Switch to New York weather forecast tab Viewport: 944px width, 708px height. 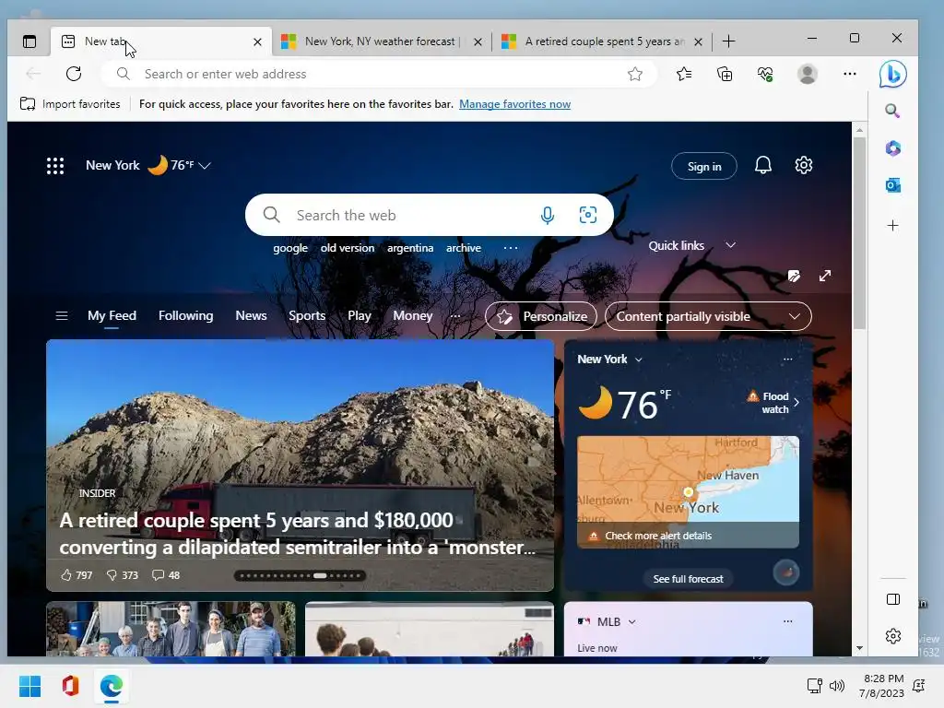tap(382, 41)
